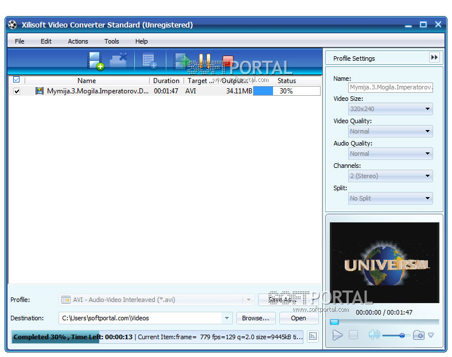Click the Xilisoft film reel title icon
The image size is (452, 357).
(x=13, y=25)
